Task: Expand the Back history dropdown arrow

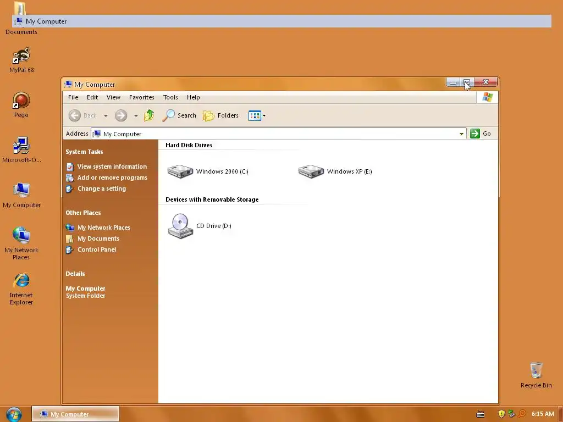Action: 106,116
